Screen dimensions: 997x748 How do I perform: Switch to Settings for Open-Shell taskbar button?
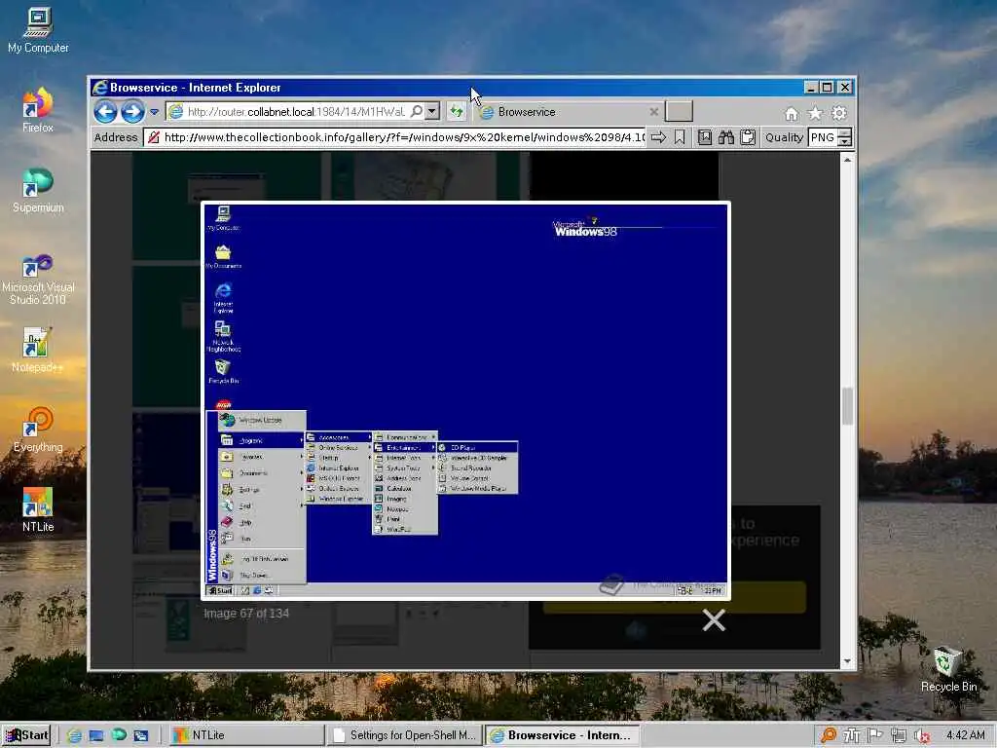point(404,735)
